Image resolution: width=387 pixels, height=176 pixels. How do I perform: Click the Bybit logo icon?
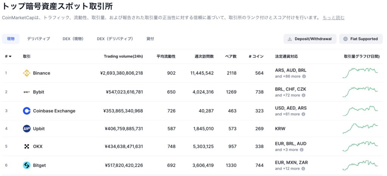point(27,92)
